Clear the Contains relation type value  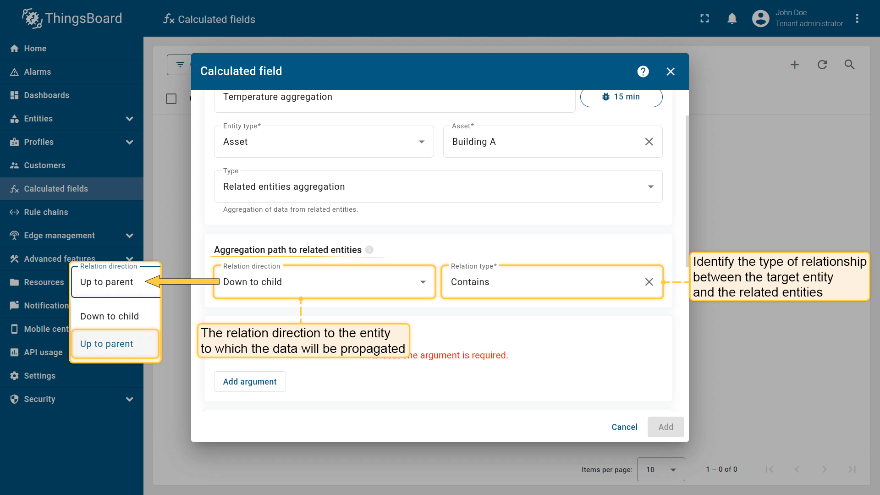tap(649, 282)
